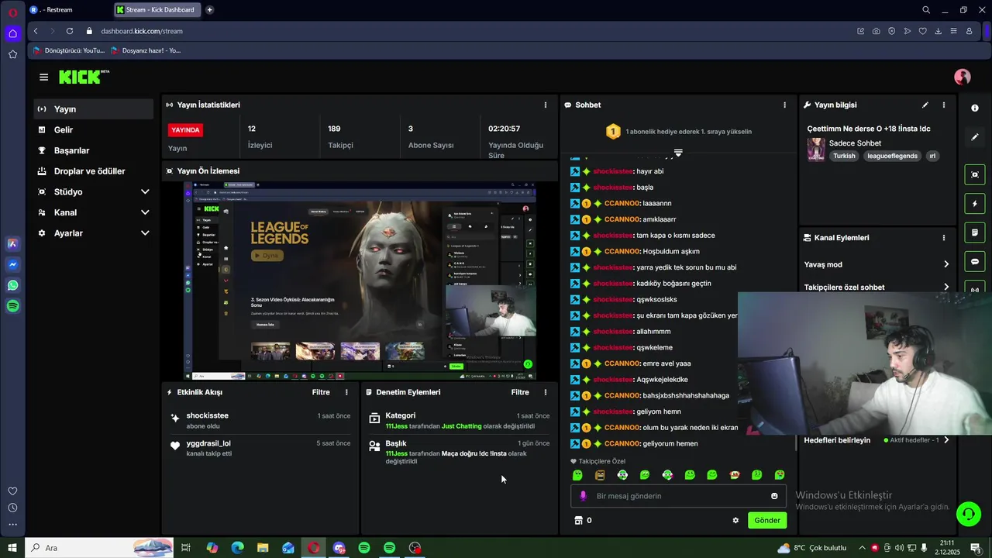Open Yayın bilgisi three-dot menu
Screen dimensions: 992x558
tap(943, 105)
